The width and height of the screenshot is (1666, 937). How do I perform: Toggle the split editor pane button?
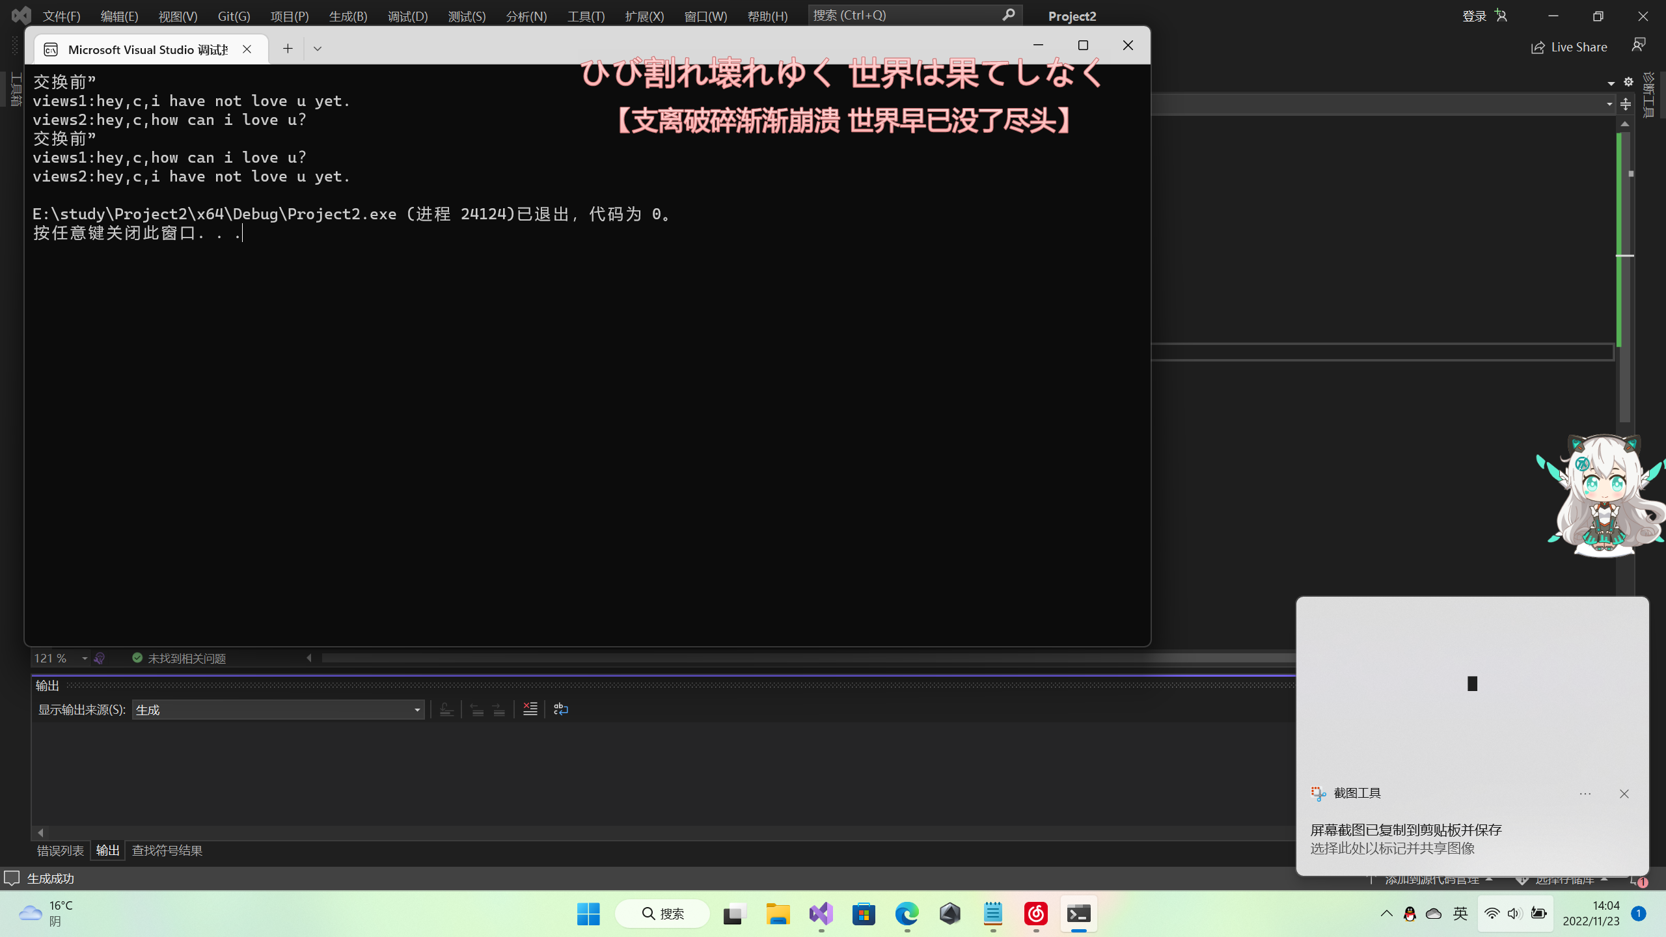click(1626, 104)
